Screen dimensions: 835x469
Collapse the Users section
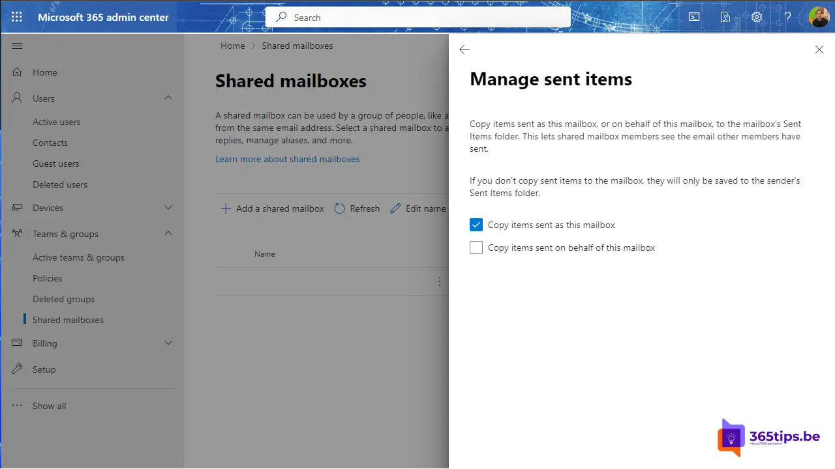pyautogui.click(x=168, y=98)
